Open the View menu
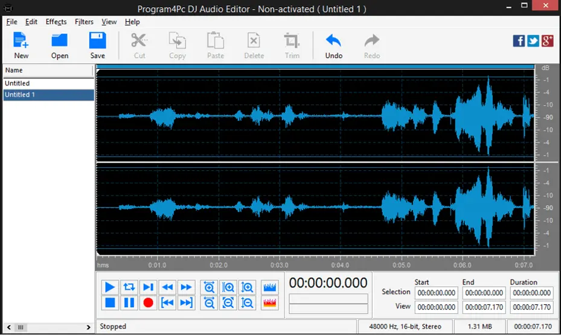561x335 pixels. pos(109,22)
